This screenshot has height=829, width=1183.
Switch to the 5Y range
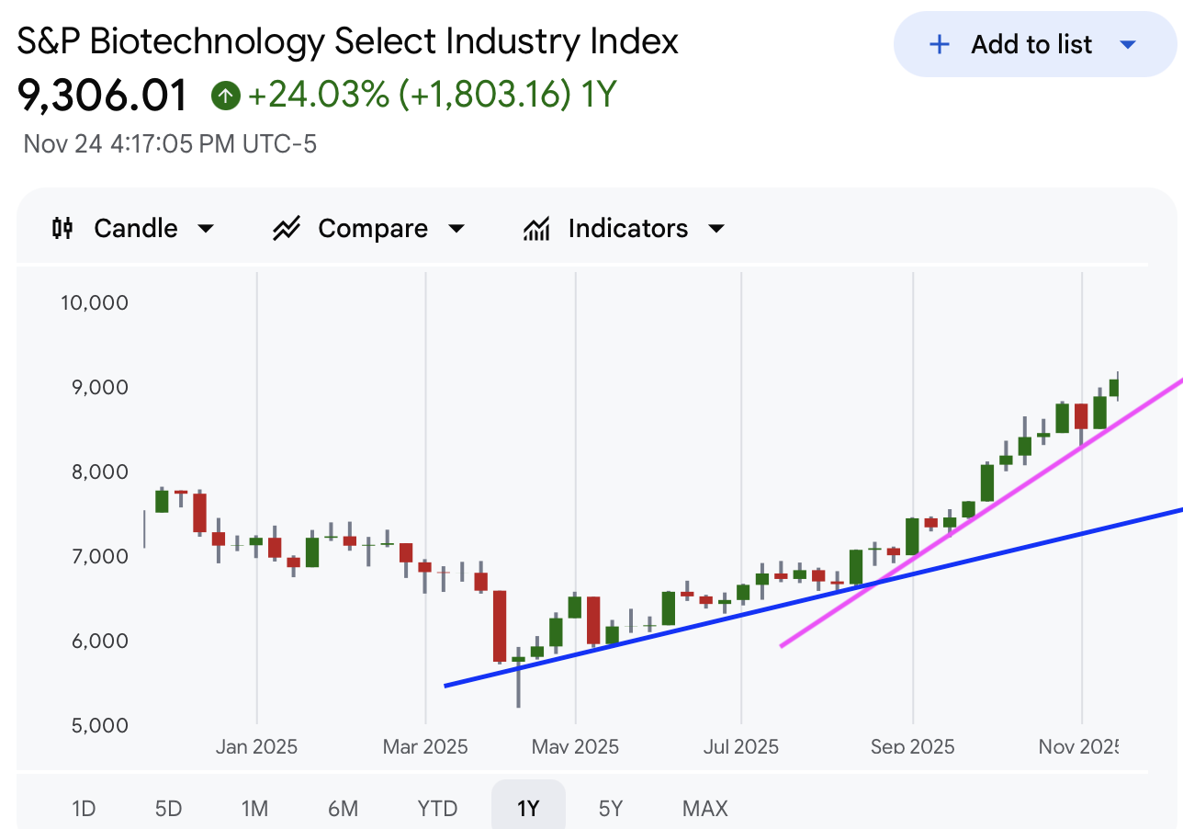[x=611, y=809]
